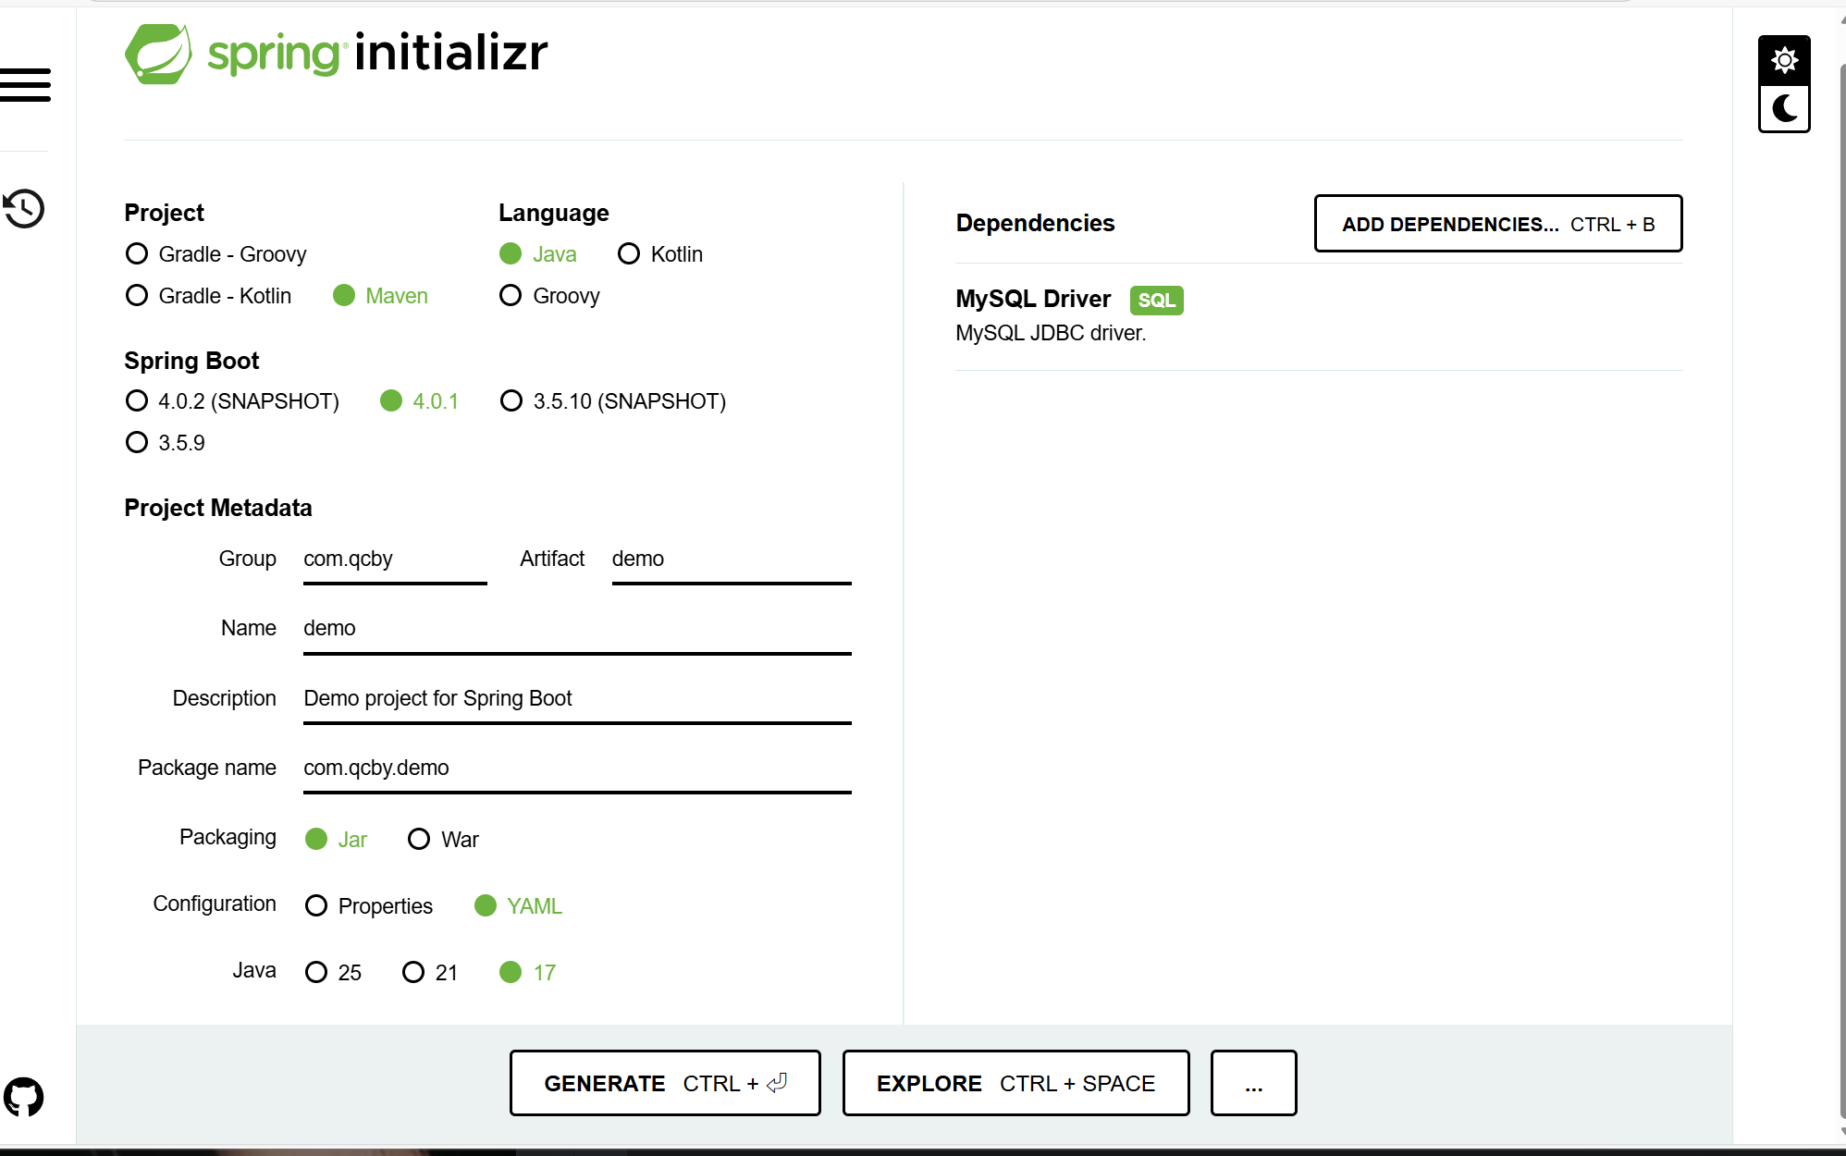Focus the Package name text field
Viewport: 1846px width, 1156px height.
[x=576, y=769]
